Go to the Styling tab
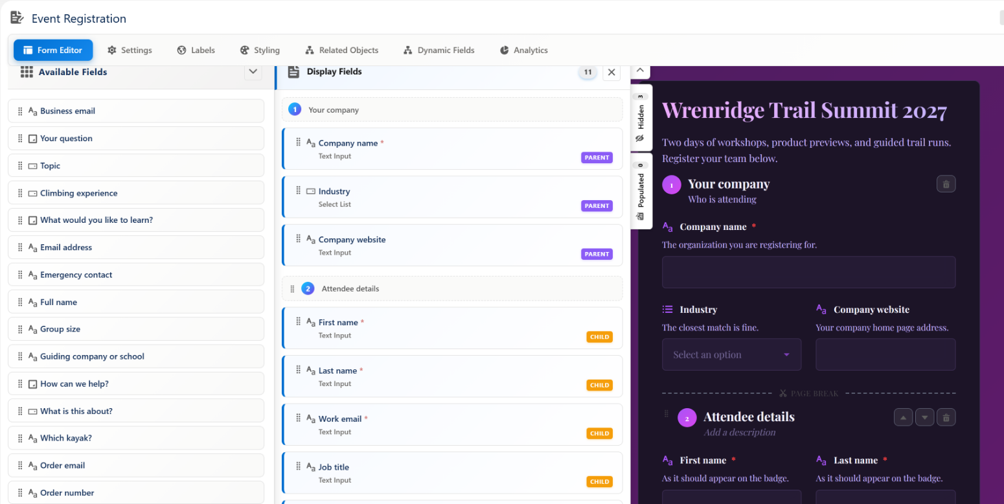Viewport: 1004px width, 504px height. 260,50
